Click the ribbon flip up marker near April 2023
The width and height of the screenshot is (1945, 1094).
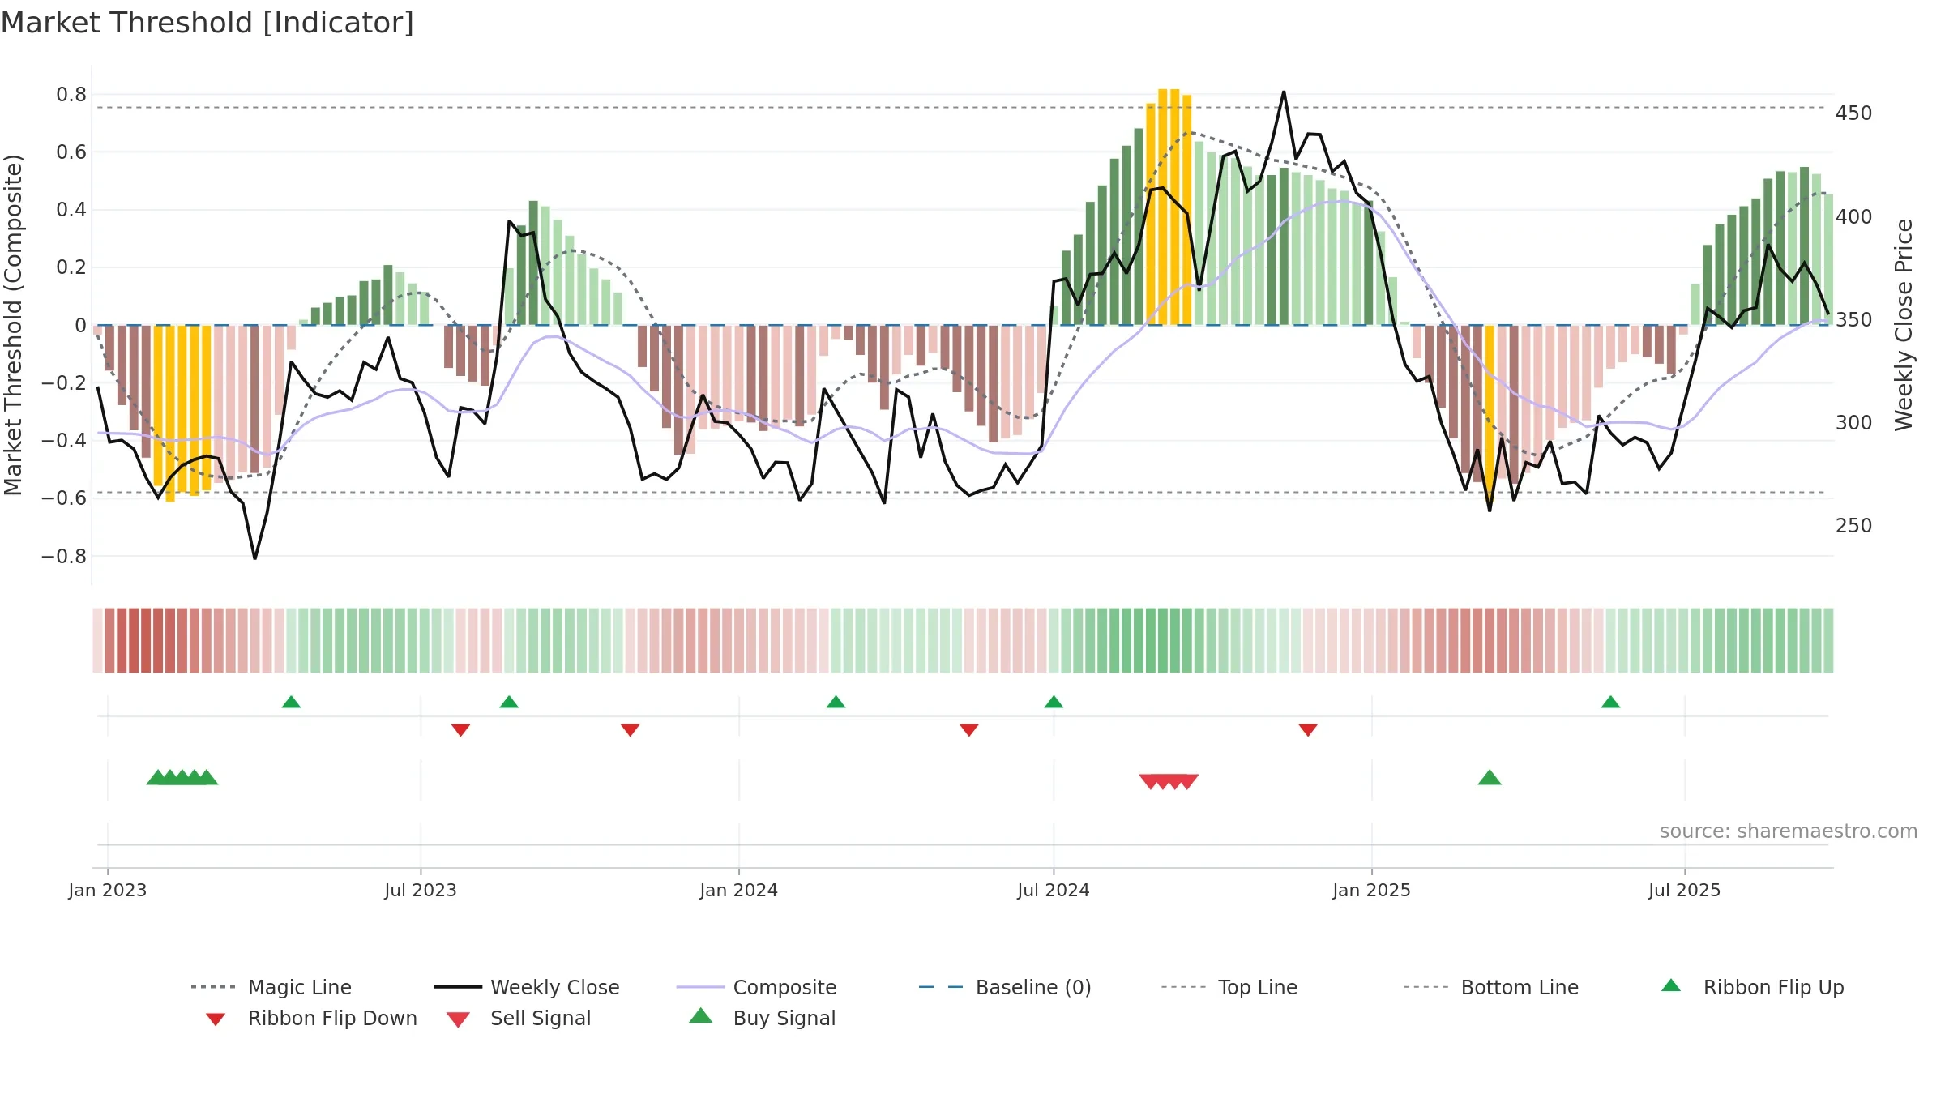[x=291, y=702]
